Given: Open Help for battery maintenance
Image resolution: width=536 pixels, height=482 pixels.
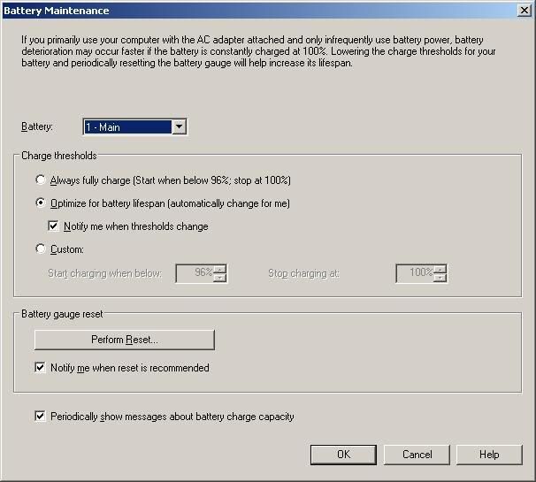Looking at the screenshot, I should pyautogui.click(x=489, y=455).
